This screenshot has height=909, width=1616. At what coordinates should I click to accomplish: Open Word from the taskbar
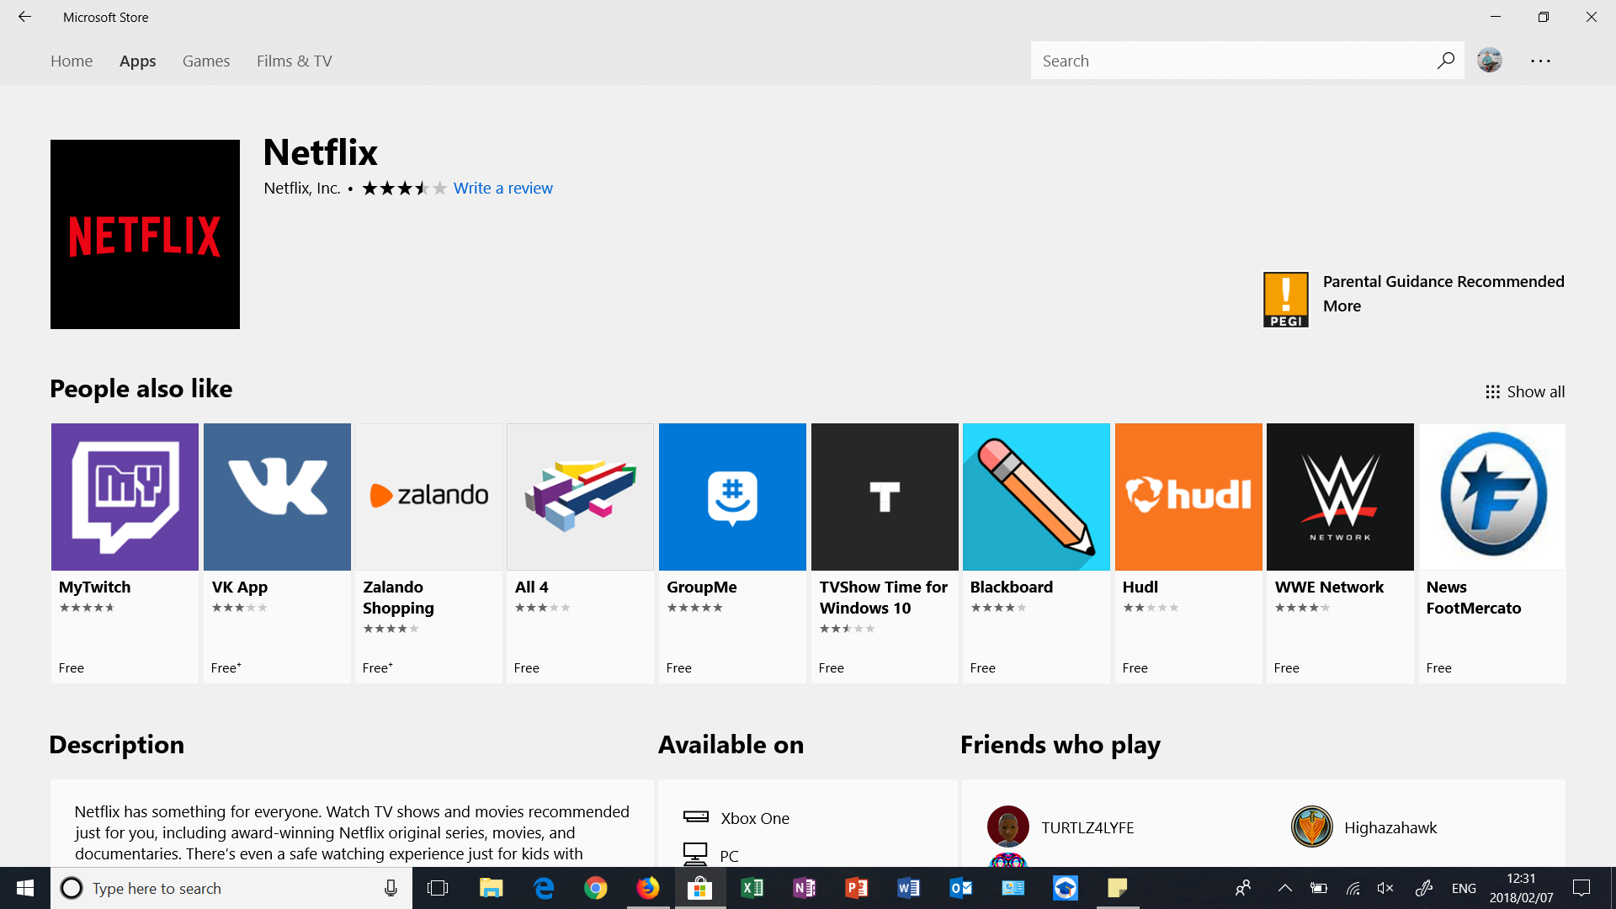pyautogui.click(x=909, y=888)
